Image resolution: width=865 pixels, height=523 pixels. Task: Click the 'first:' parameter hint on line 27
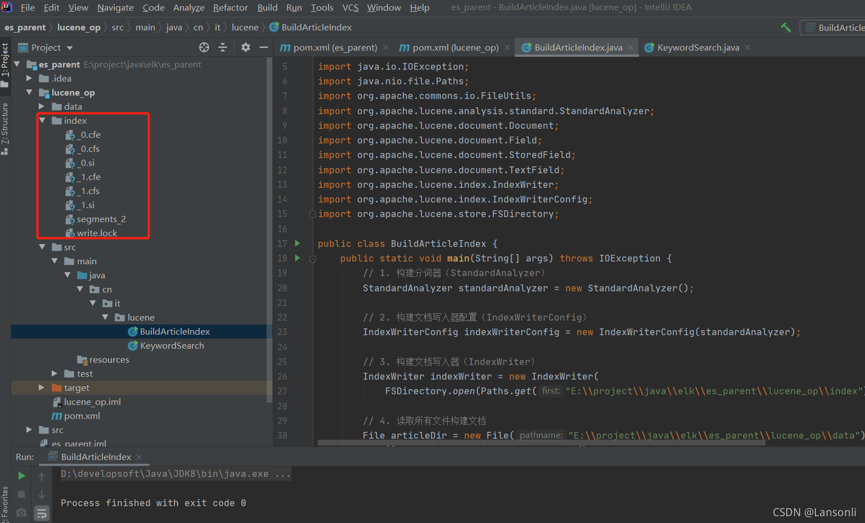tap(551, 391)
